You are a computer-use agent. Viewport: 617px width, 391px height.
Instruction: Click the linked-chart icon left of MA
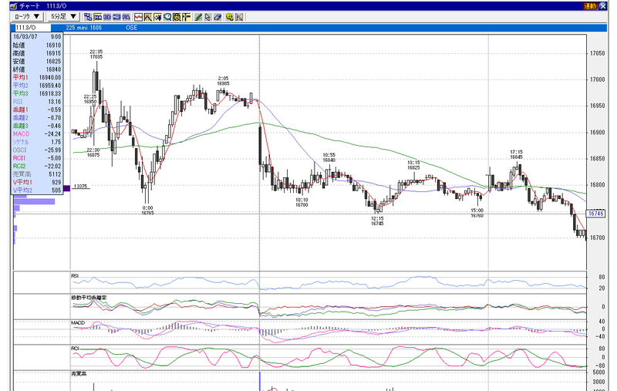coord(88,17)
